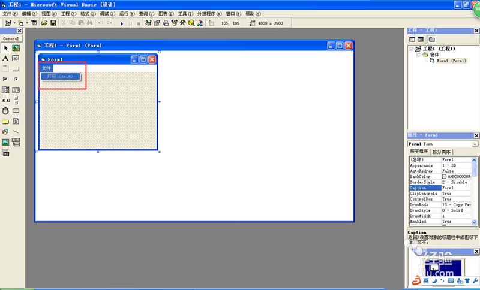The width and height of the screenshot is (480, 290).
Task: Toggle Folders view in the Project Explorer
Action: [x=431, y=40]
